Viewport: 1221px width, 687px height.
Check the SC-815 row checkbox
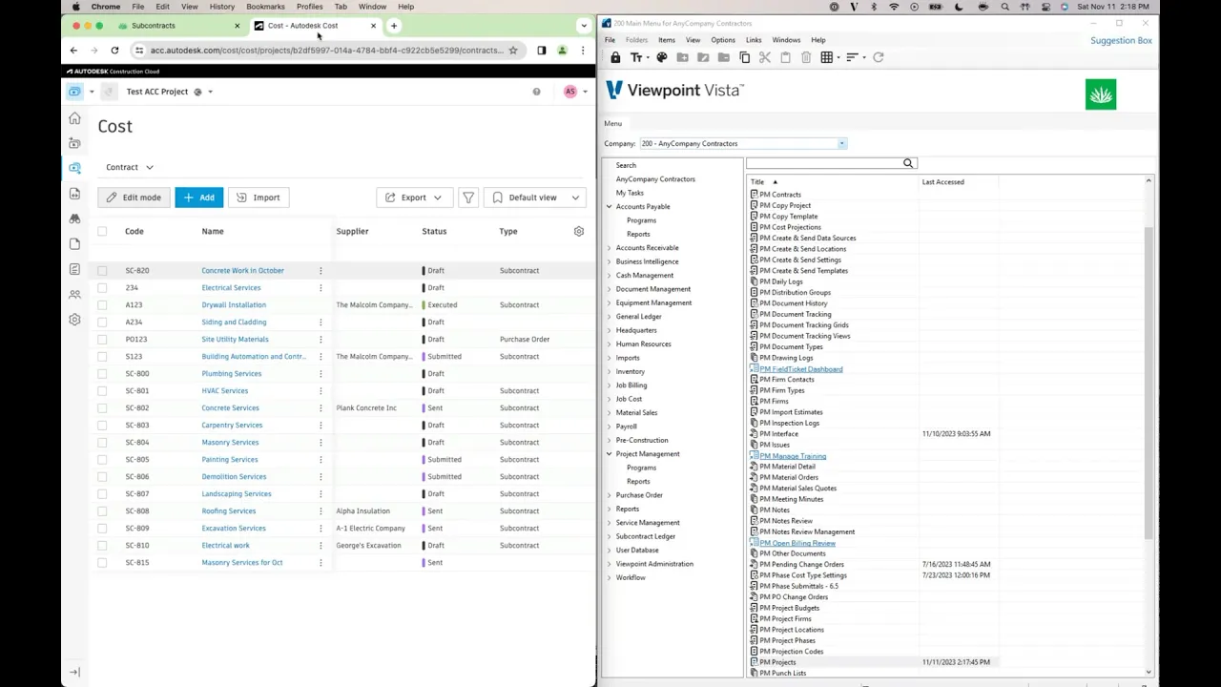pos(102,562)
